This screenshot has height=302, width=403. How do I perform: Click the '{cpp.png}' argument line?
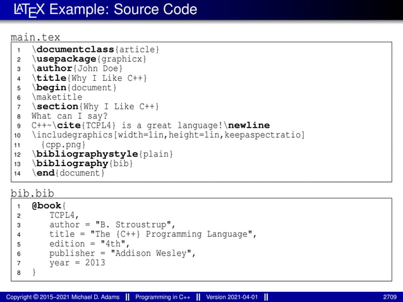click(63, 145)
